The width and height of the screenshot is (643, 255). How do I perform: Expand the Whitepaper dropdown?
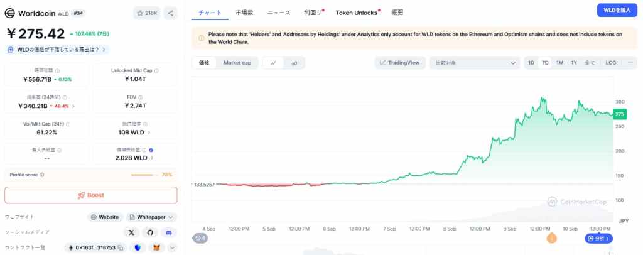coord(151,217)
